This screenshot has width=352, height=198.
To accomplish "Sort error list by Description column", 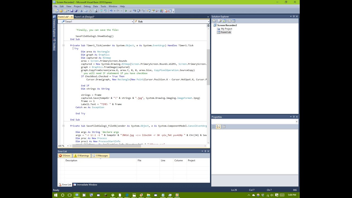I will (100, 161).
